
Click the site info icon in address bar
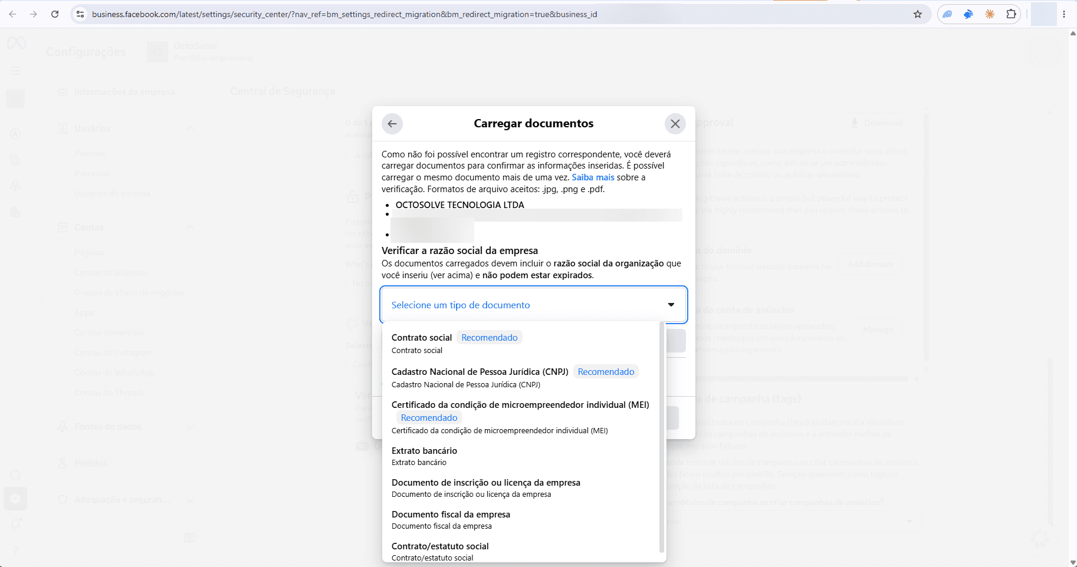(81, 14)
